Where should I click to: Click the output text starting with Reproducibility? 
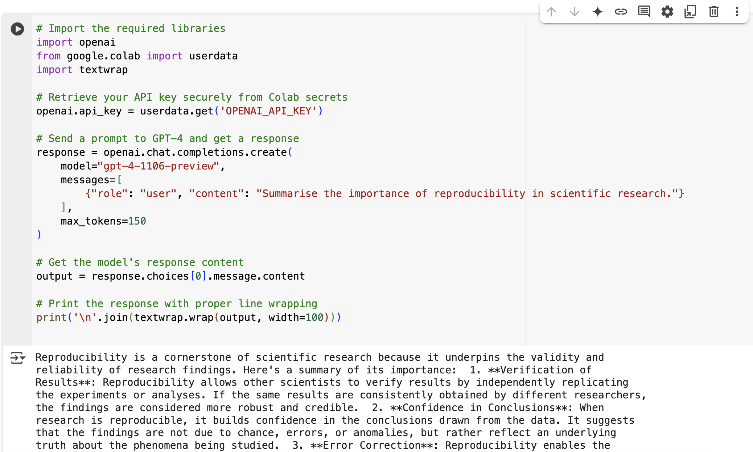[81, 357]
